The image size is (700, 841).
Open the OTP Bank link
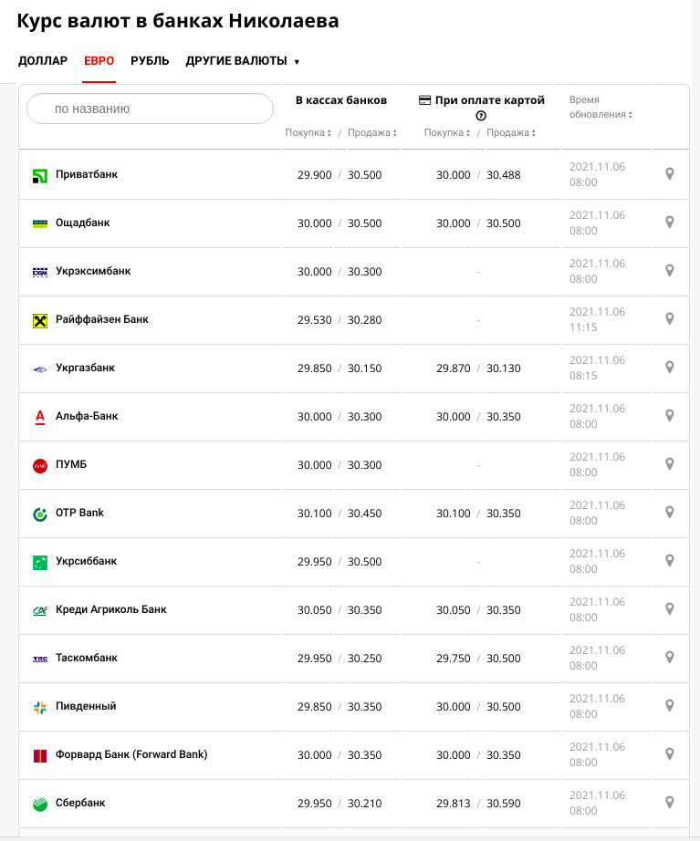(x=80, y=513)
